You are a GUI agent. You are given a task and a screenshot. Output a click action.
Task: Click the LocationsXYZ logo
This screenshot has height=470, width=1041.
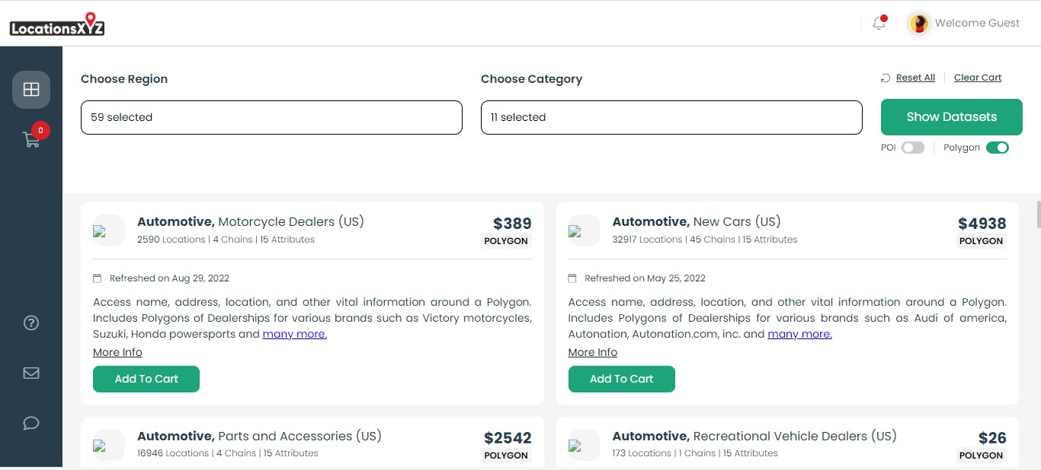point(57,25)
